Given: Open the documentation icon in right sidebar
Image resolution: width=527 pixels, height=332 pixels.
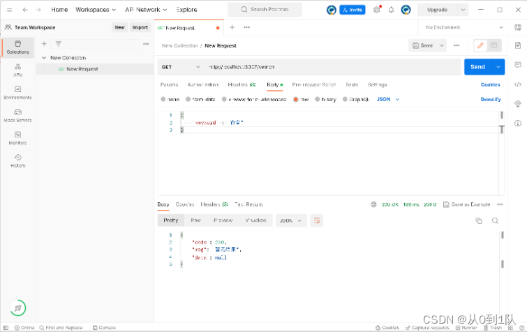Looking at the screenshot, I should click(x=518, y=45).
